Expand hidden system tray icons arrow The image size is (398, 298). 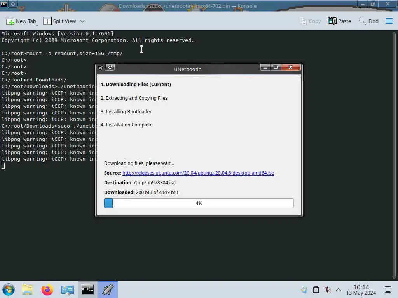pyautogui.click(x=339, y=289)
